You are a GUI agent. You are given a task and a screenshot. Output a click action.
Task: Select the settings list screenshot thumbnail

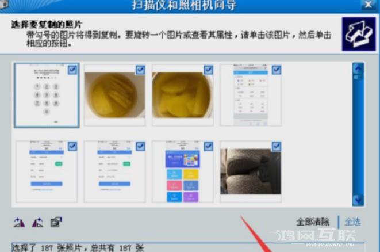(251, 96)
